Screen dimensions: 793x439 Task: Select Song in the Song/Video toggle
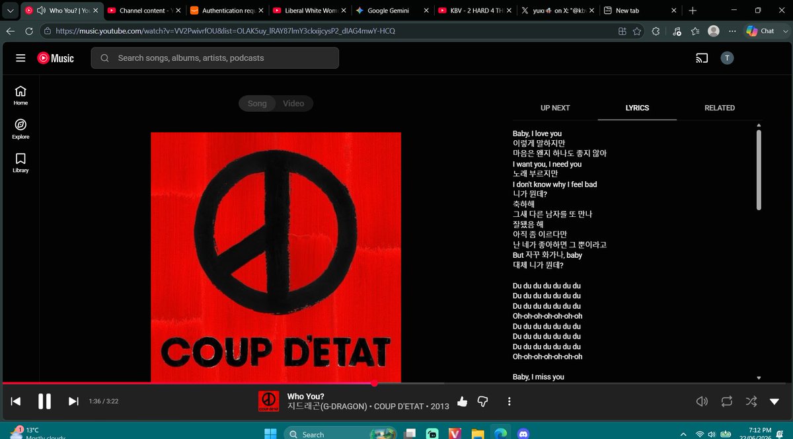click(257, 103)
